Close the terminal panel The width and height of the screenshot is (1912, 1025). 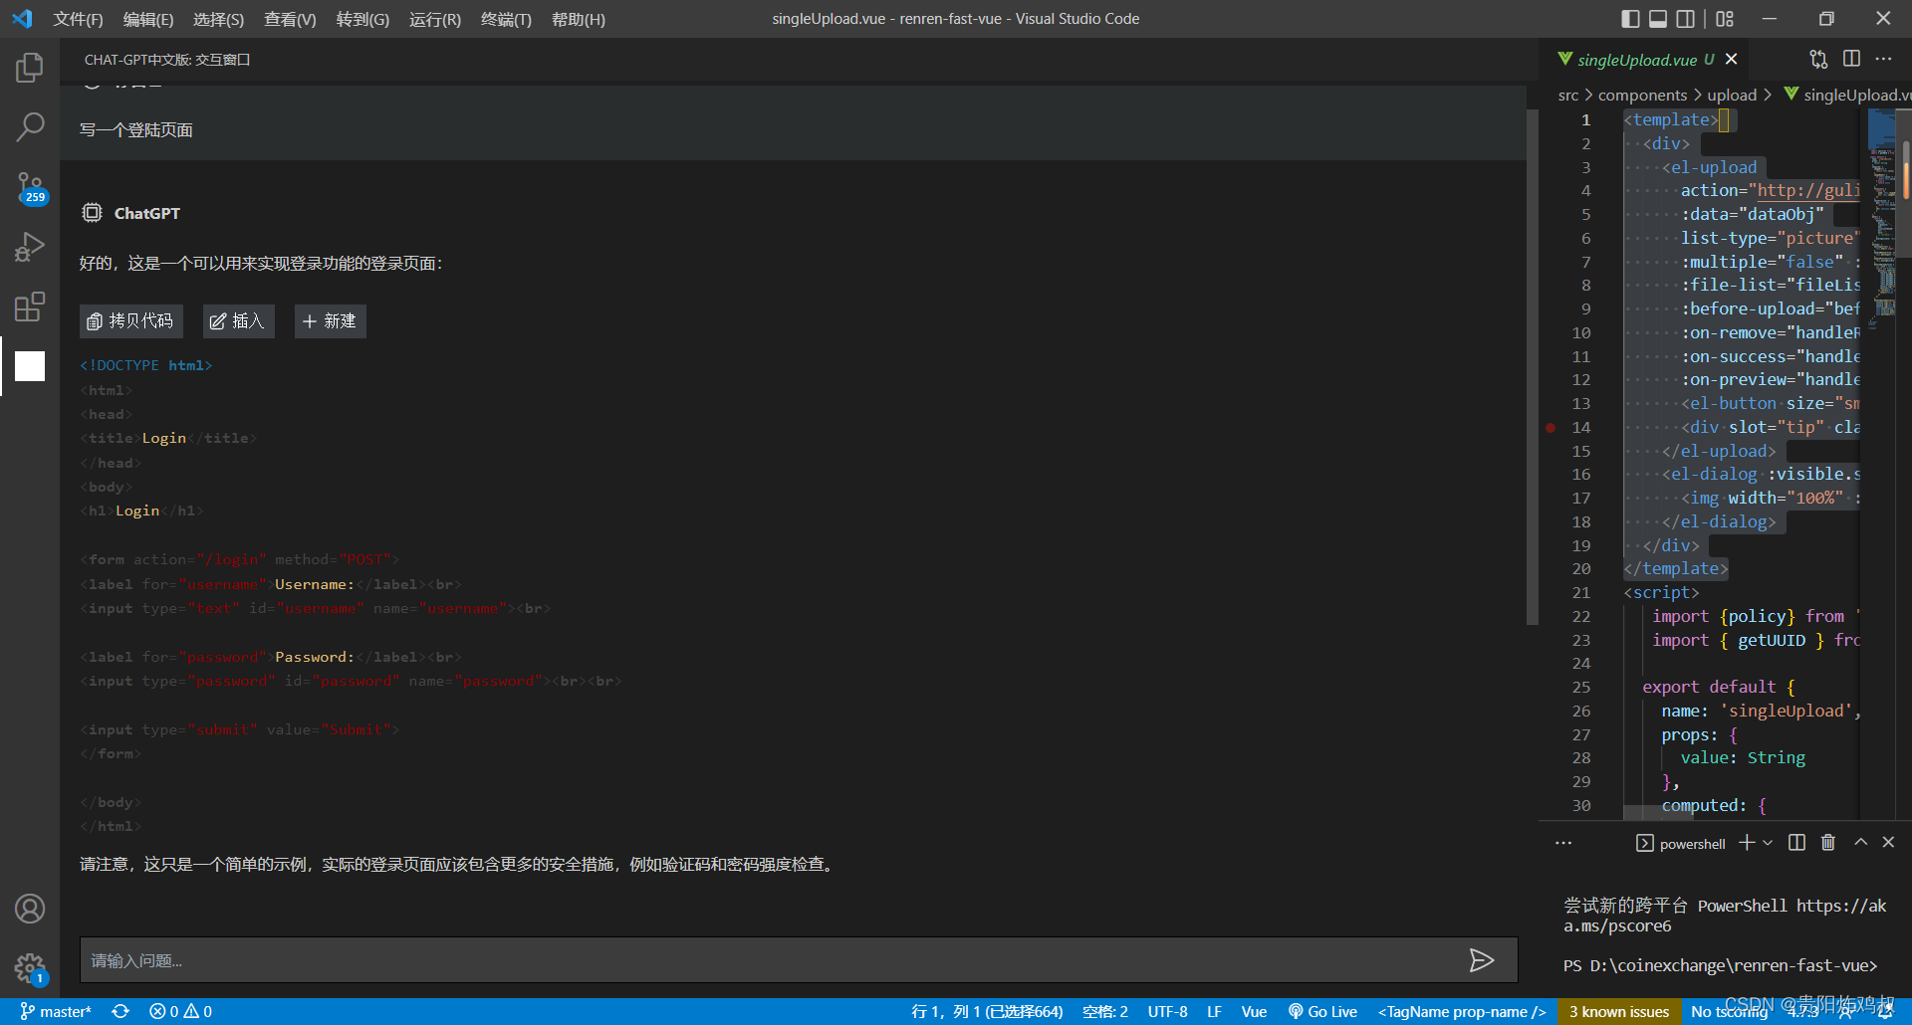[x=1888, y=842]
